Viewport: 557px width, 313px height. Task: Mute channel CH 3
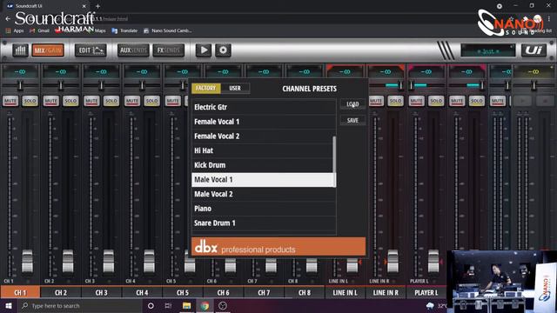coord(91,101)
